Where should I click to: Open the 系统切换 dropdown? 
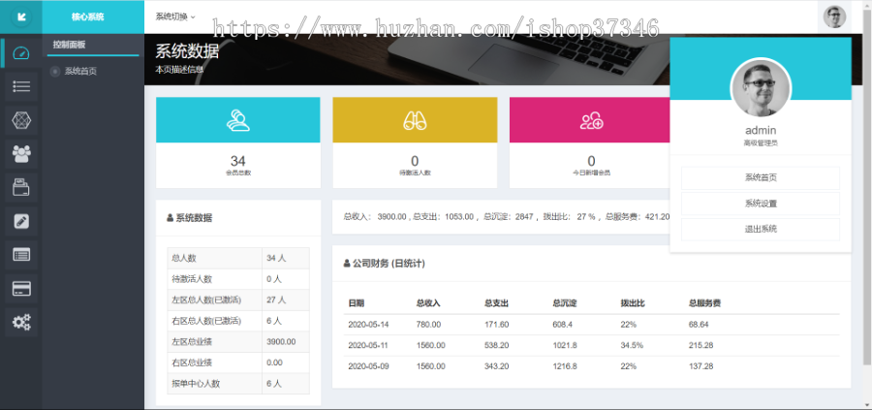point(175,16)
